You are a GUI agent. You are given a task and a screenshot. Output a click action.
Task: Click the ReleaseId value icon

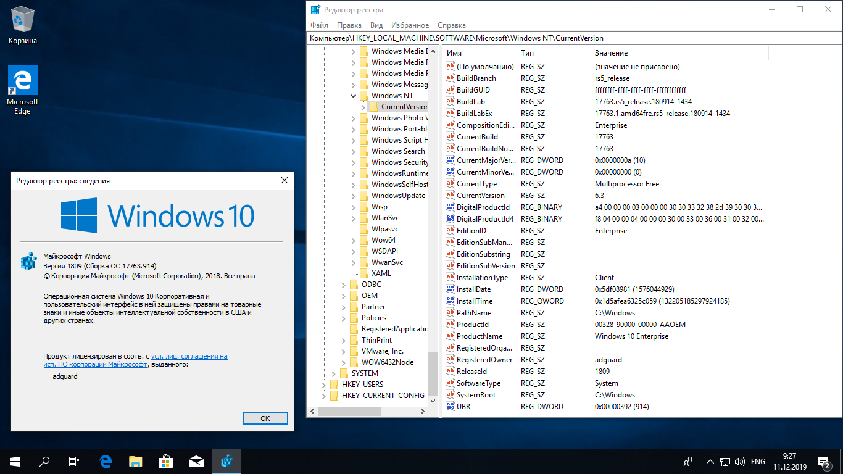coord(451,372)
